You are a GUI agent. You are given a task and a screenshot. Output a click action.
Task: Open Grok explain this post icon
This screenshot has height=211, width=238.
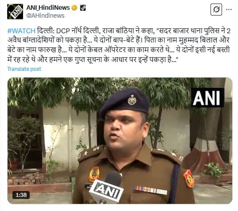216,10
